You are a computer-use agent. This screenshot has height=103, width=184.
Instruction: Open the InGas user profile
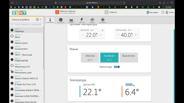pos(169,12)
